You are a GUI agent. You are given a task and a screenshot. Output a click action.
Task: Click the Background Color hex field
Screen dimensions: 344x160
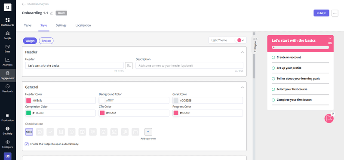click(x=134, y=101)
